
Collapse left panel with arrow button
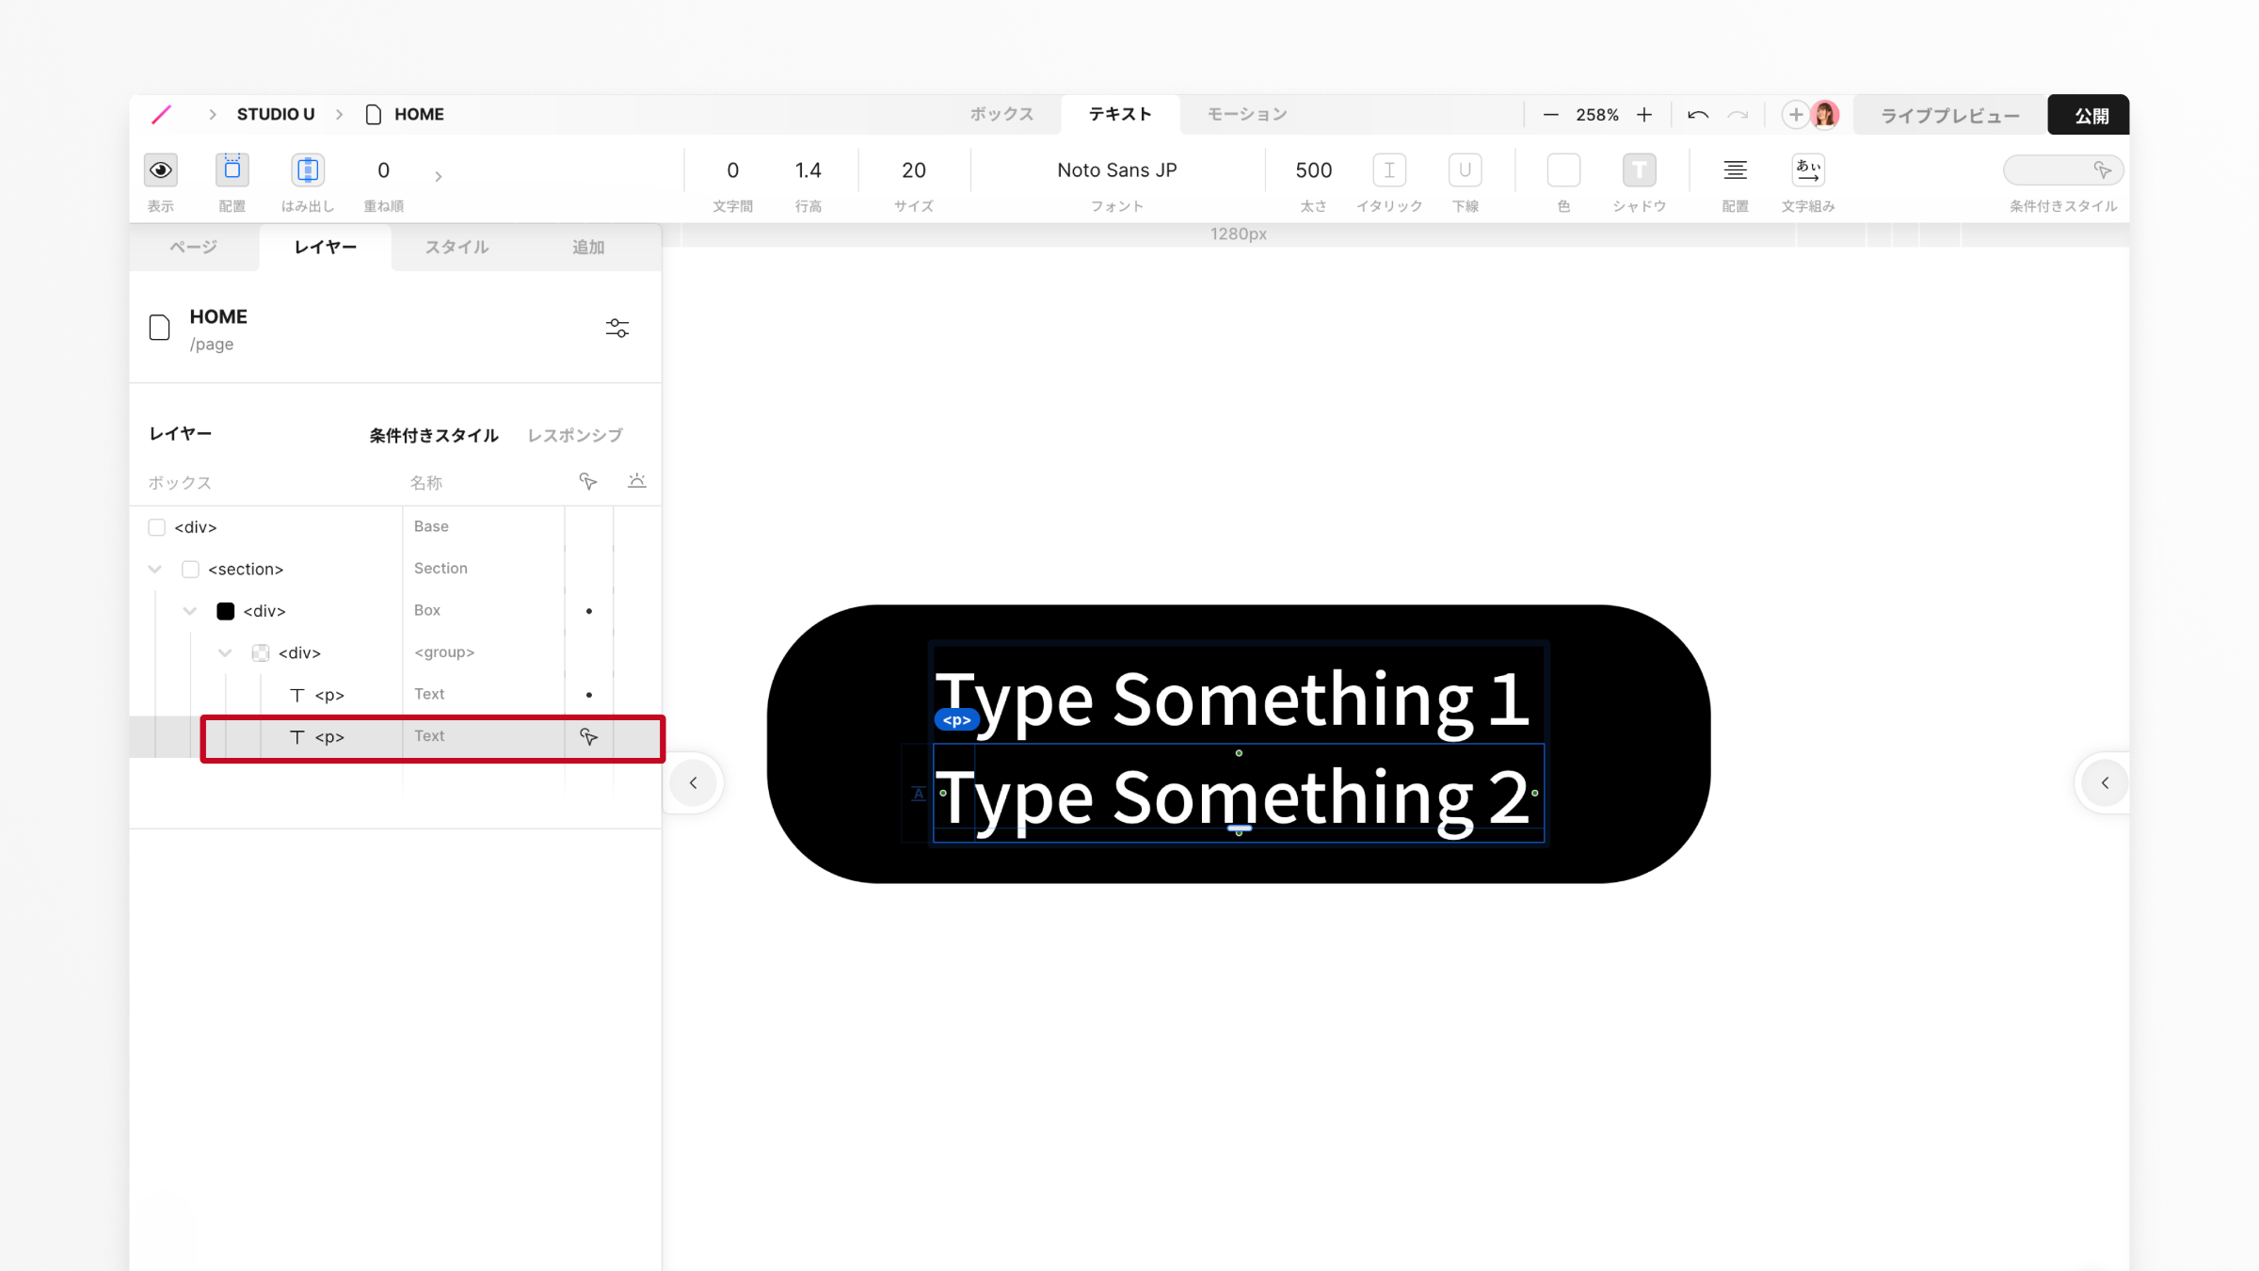[693, 783]
